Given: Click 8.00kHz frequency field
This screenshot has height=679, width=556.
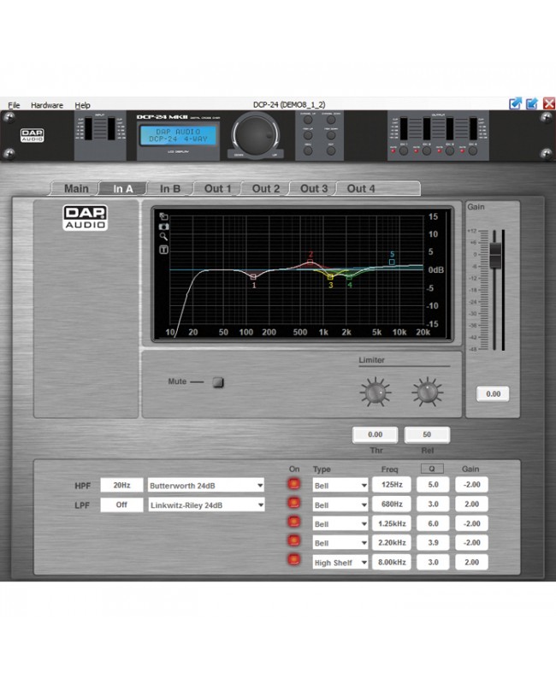Looking at the screenshot, I should click(x=392, y=562).
